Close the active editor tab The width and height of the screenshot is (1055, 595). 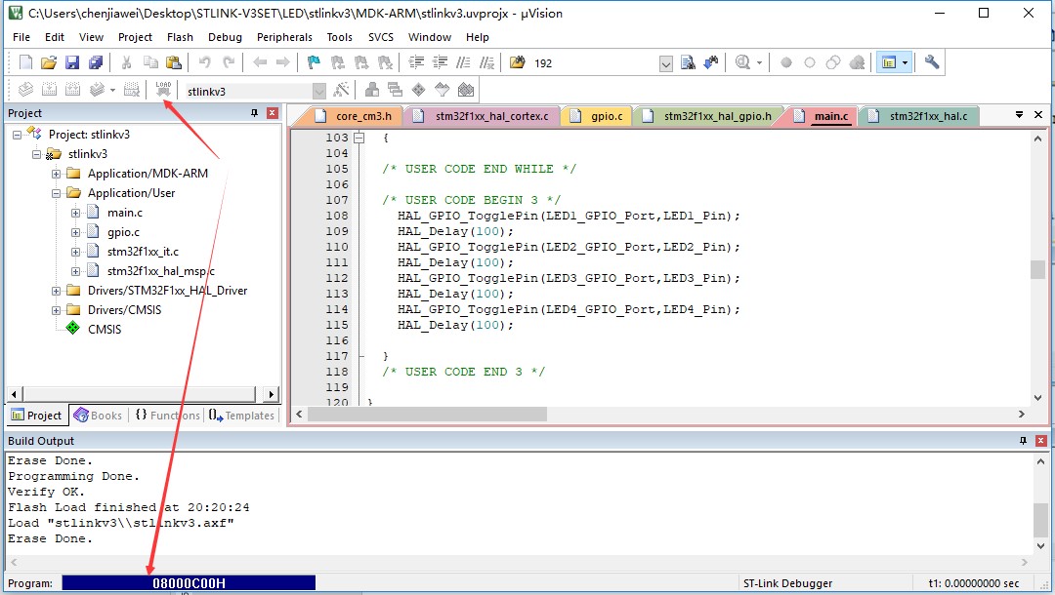(x=1038, y=115)
